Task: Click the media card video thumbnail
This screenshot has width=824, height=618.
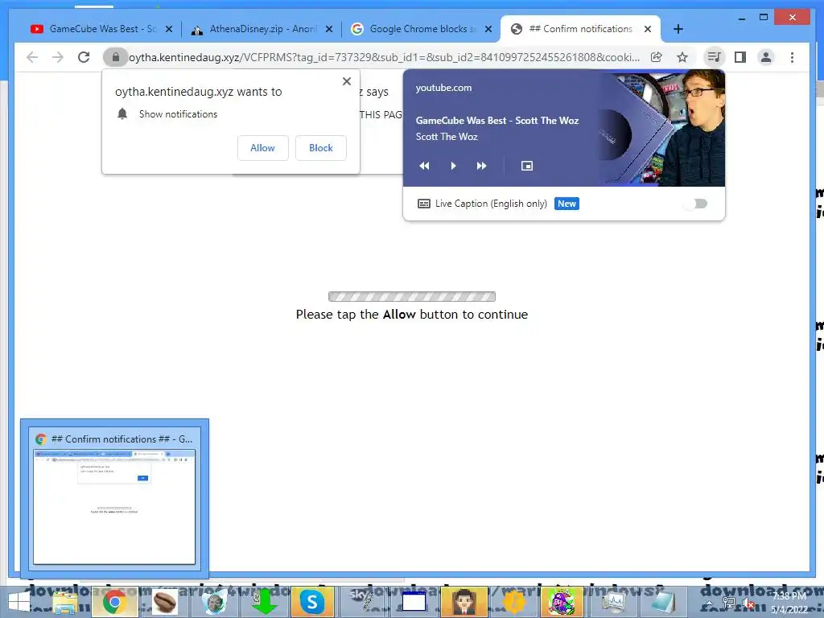Action: point(662,128)
